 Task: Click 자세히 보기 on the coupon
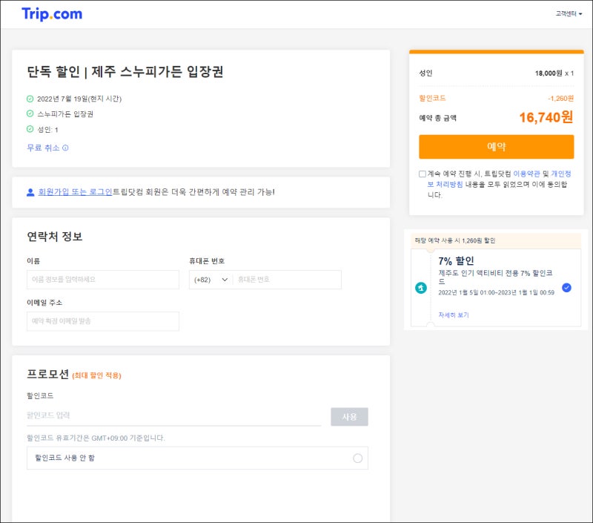(454, 315)
